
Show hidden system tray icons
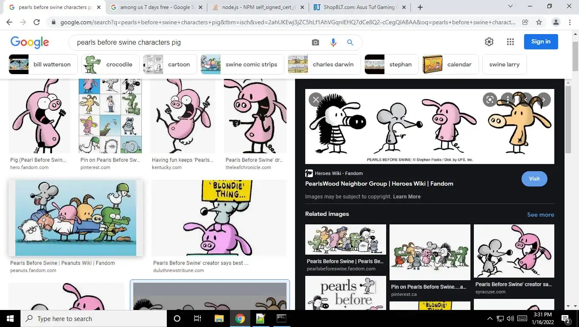(x=490, y=318)
